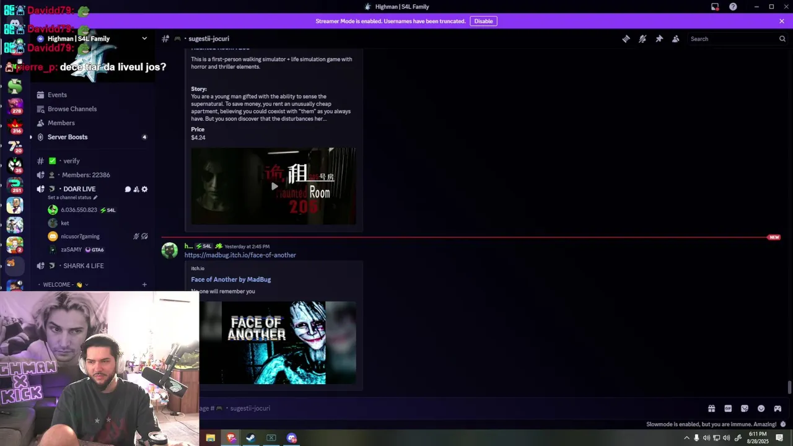Click the Face of Another thumbnail image
793x446 pixels.
pos(278,343)
